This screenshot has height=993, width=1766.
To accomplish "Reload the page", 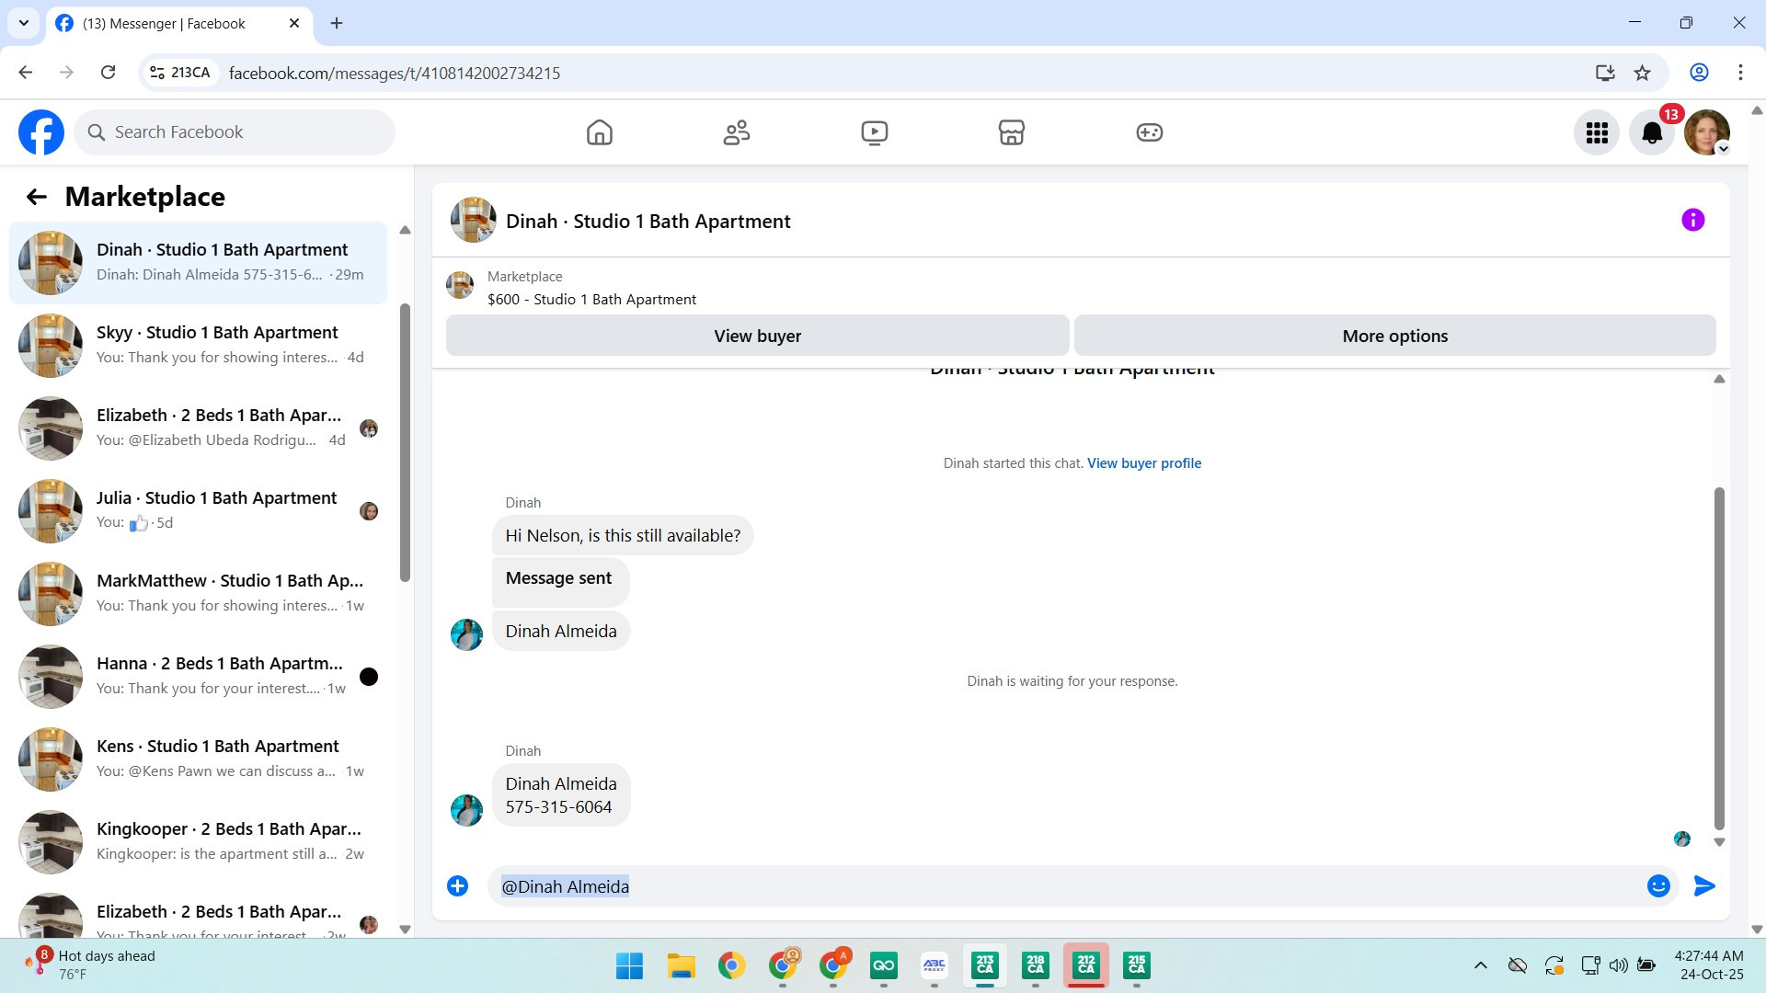I will click(109, 73).
